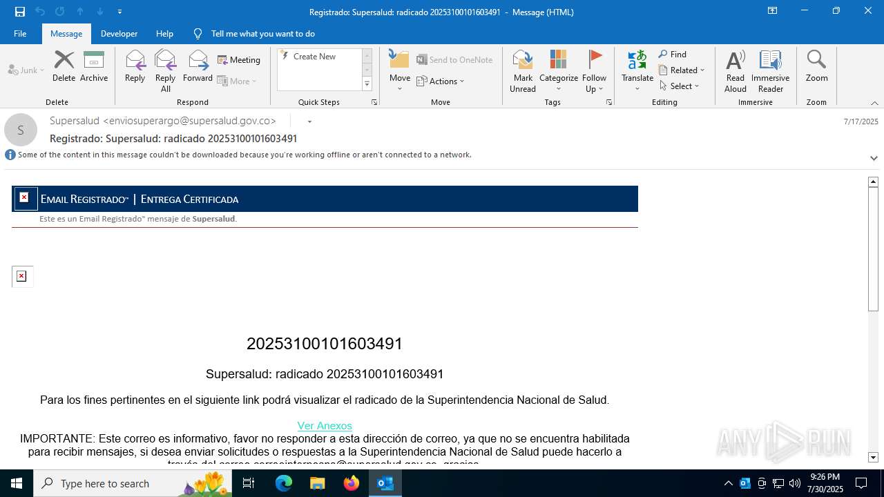Open the Actions dropdown
This screenshot has height=497, width=884.
[441, 81]
